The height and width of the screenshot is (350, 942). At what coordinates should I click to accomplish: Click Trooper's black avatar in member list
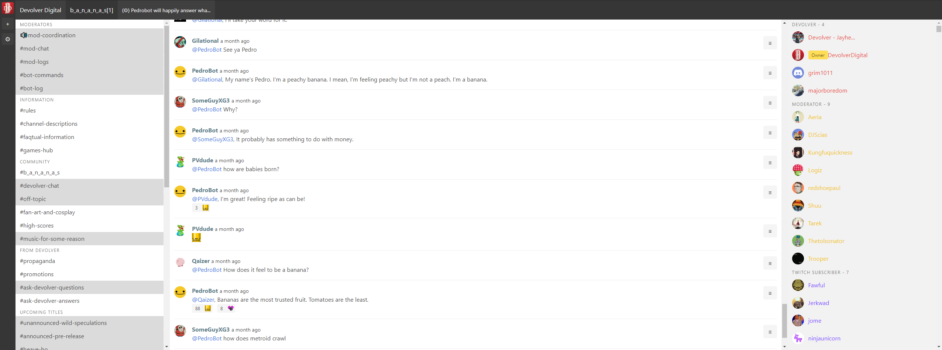click(x=798, y=259)
